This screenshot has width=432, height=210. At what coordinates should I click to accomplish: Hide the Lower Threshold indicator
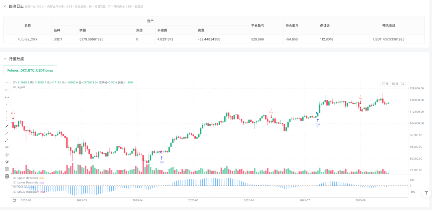pos(14,182)
